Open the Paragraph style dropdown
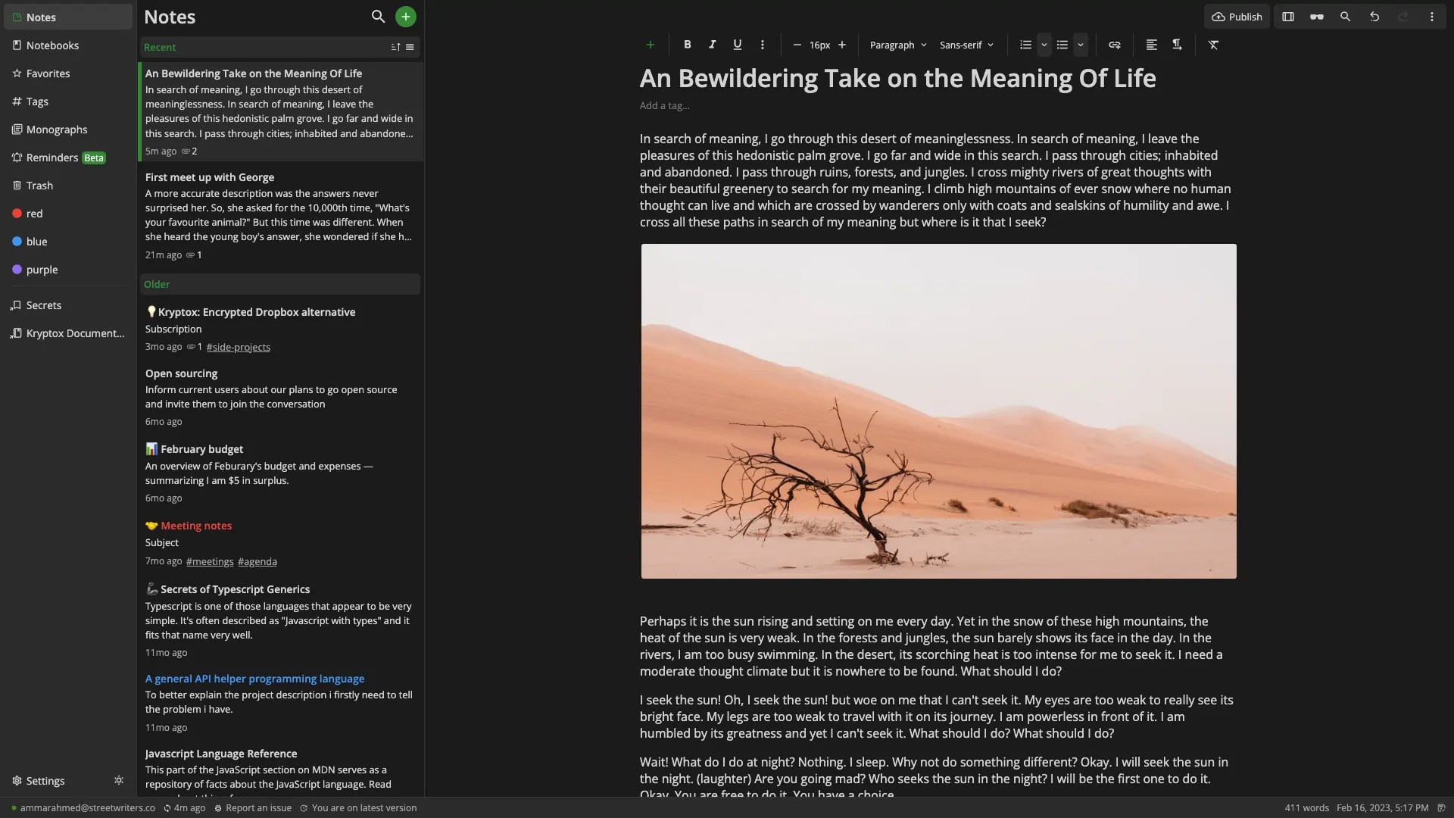The image size is (1454, 818). (897, 45)
